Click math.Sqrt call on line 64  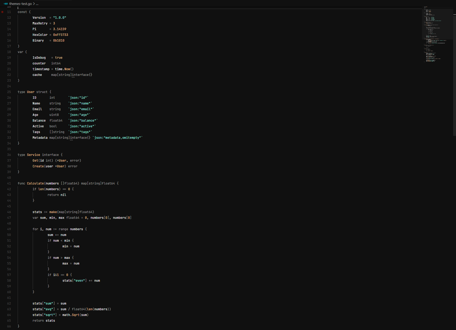[75, 315]
